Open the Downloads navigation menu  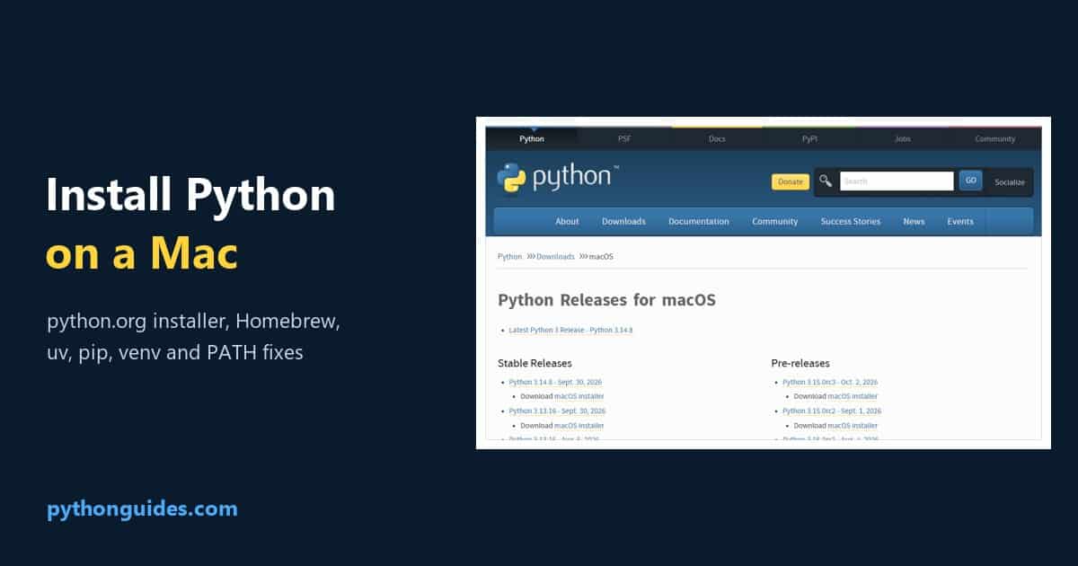(x=623, y=222)
